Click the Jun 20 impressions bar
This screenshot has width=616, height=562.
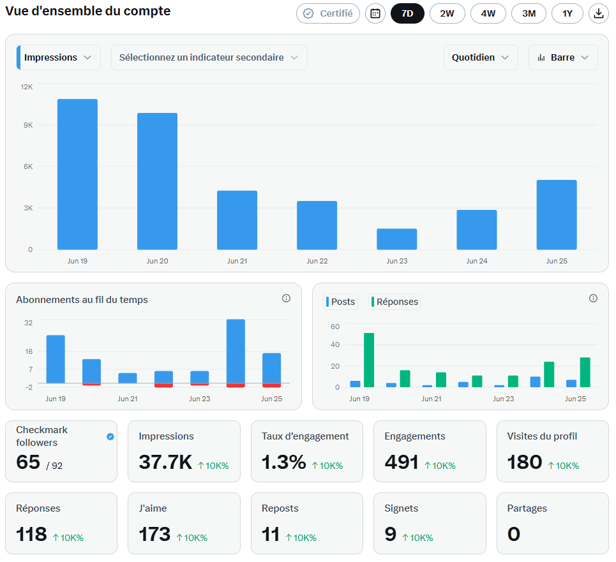click(157, 181)
